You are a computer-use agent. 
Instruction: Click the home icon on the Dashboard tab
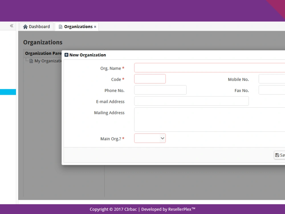coord(25,27)
